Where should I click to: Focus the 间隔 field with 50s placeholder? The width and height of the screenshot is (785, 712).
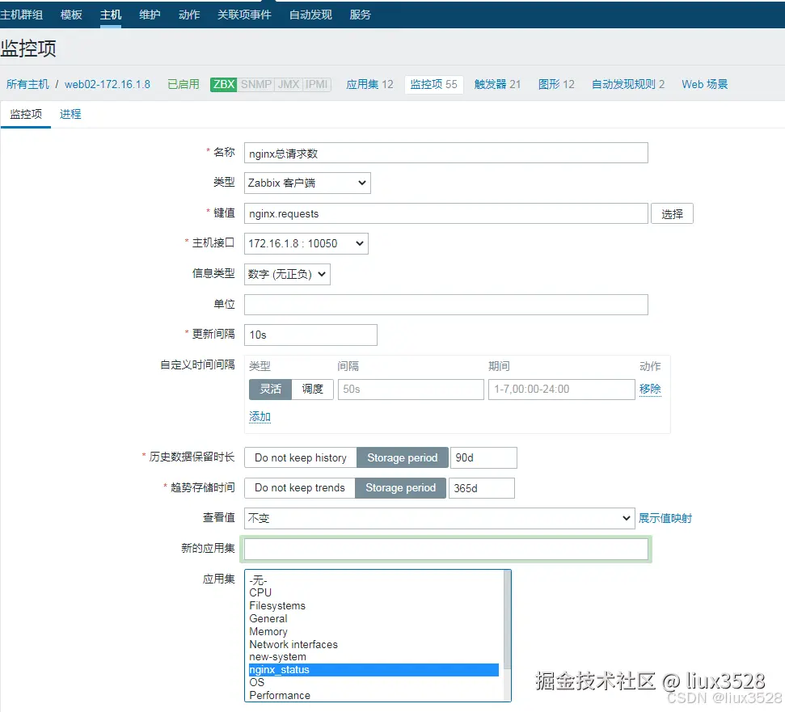coord(411,390)
